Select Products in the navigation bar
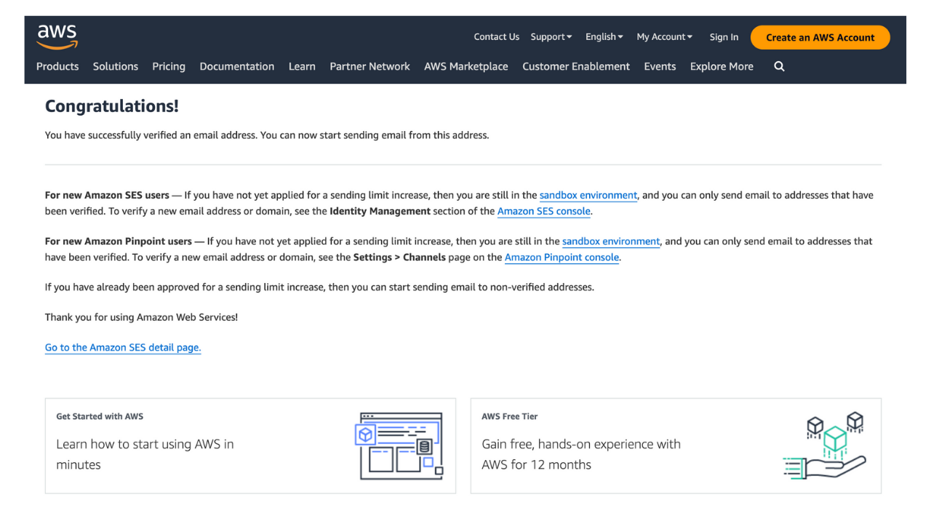The height and width of the screenshot is (524, 931). coord(57,66)
